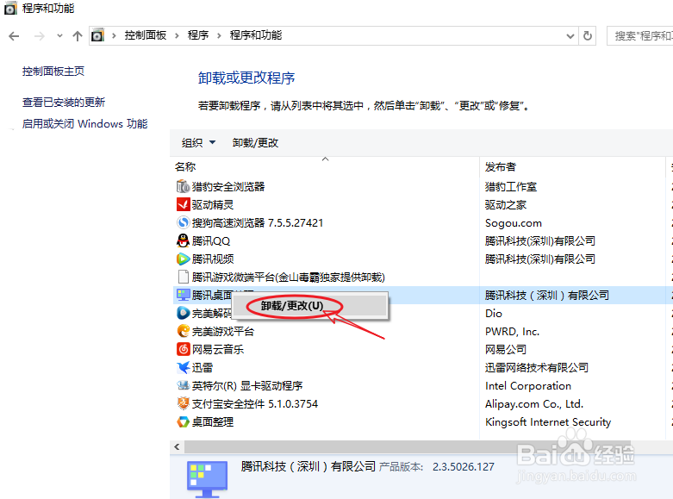This screenshot has height=499, width=673.
Task: Select 搜狗高速浏览器 7.5.5.27421 entry
Action: point(257,223)
